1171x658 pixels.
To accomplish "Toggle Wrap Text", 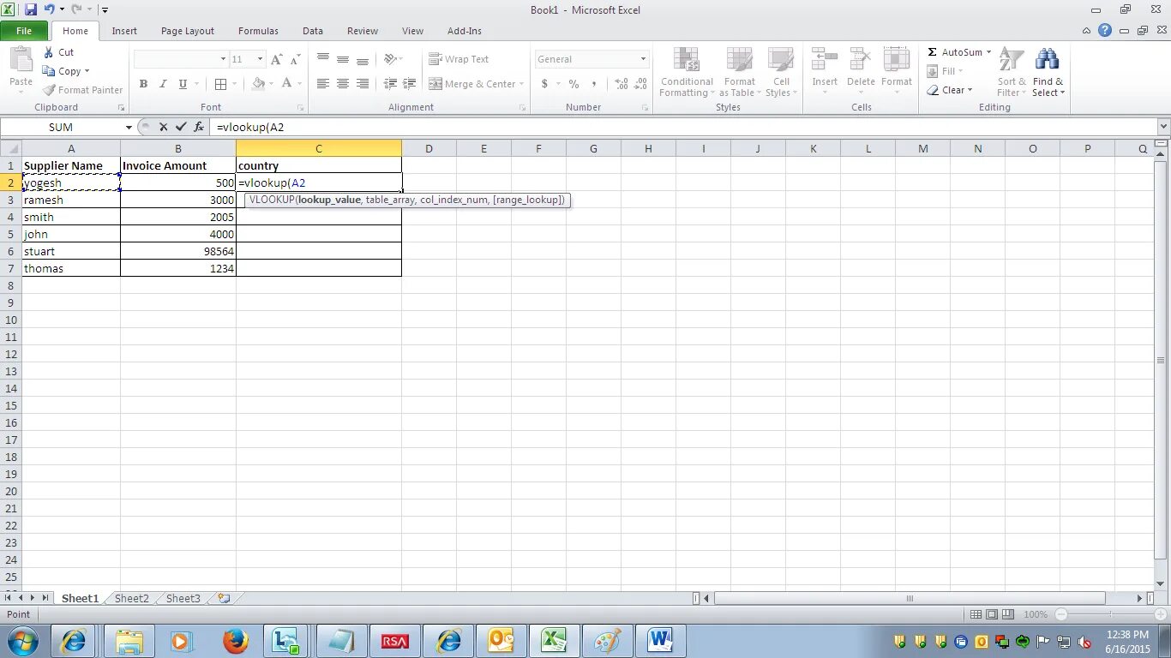I will pos(459,59).
